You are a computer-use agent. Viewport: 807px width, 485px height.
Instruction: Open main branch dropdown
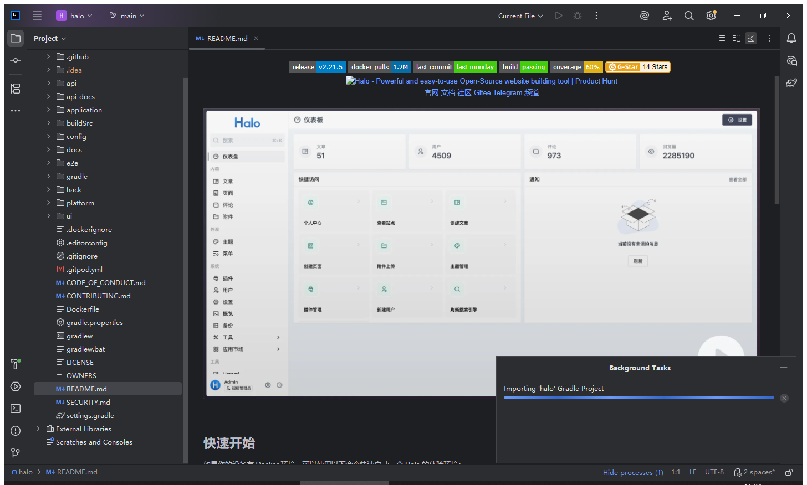coord(127,16)
